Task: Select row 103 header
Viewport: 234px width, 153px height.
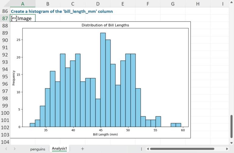Action: pos(5,134)
